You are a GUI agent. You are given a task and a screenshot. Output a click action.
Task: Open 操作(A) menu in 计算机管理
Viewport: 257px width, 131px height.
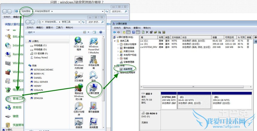coord(127,28)
